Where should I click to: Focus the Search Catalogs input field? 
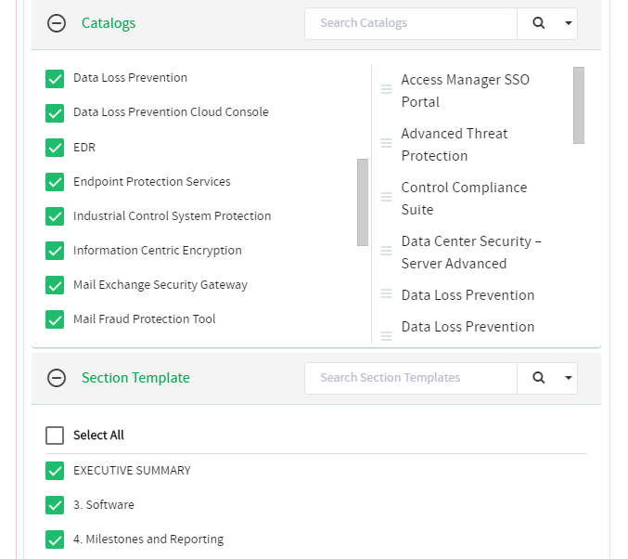[x=411, y=23]
